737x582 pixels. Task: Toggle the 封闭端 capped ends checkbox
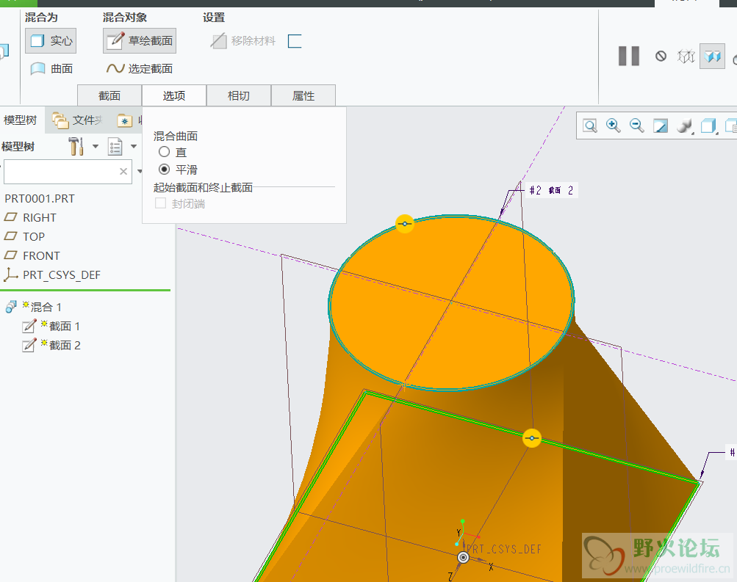tap(161, 204)
